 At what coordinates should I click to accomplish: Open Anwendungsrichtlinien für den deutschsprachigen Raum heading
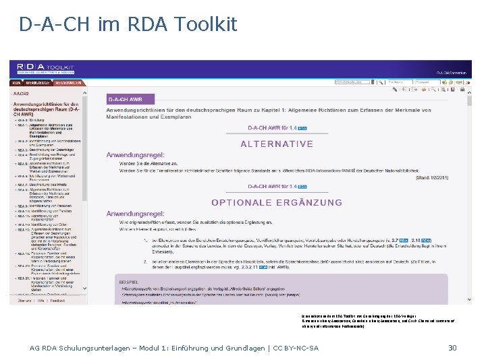[46, 109]
